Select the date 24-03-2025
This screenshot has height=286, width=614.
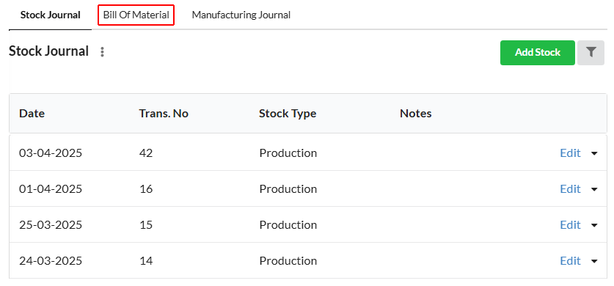coord(51,261)
